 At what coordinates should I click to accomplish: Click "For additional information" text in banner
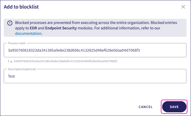pos(114,29)
